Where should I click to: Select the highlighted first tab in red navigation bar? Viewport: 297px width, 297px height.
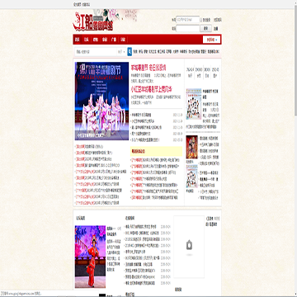(x=78, y=40)
